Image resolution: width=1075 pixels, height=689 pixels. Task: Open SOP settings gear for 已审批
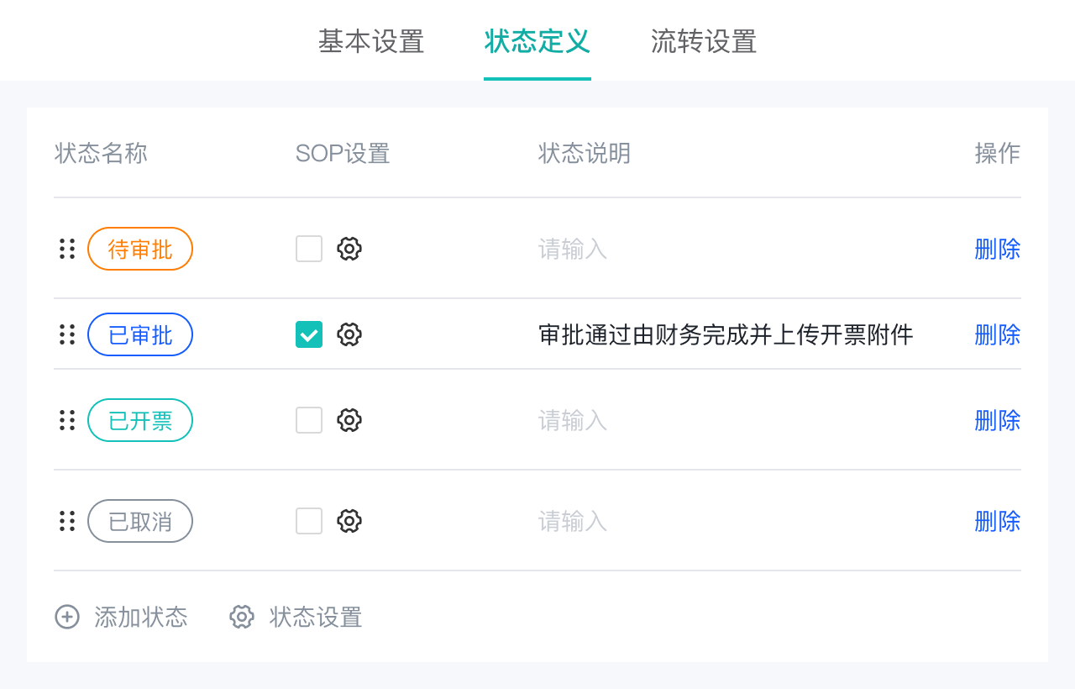(x=349, y=334)
